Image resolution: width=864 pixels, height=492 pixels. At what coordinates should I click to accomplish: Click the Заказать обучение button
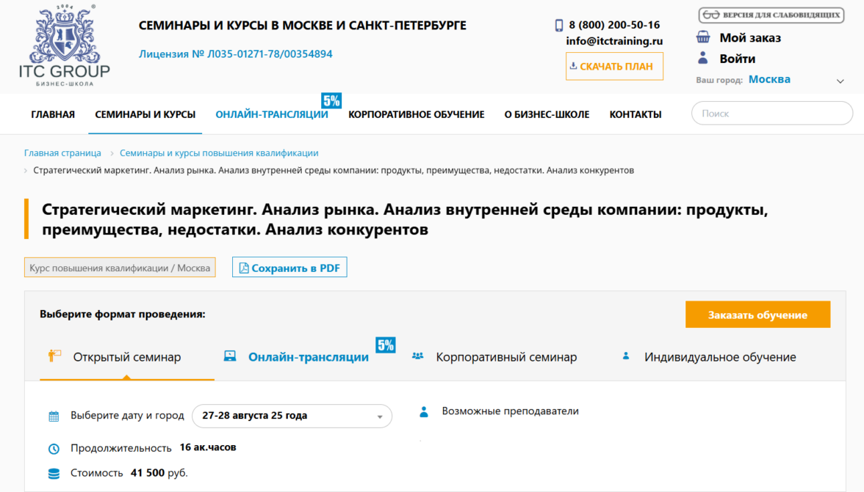(x=757, y=315)
